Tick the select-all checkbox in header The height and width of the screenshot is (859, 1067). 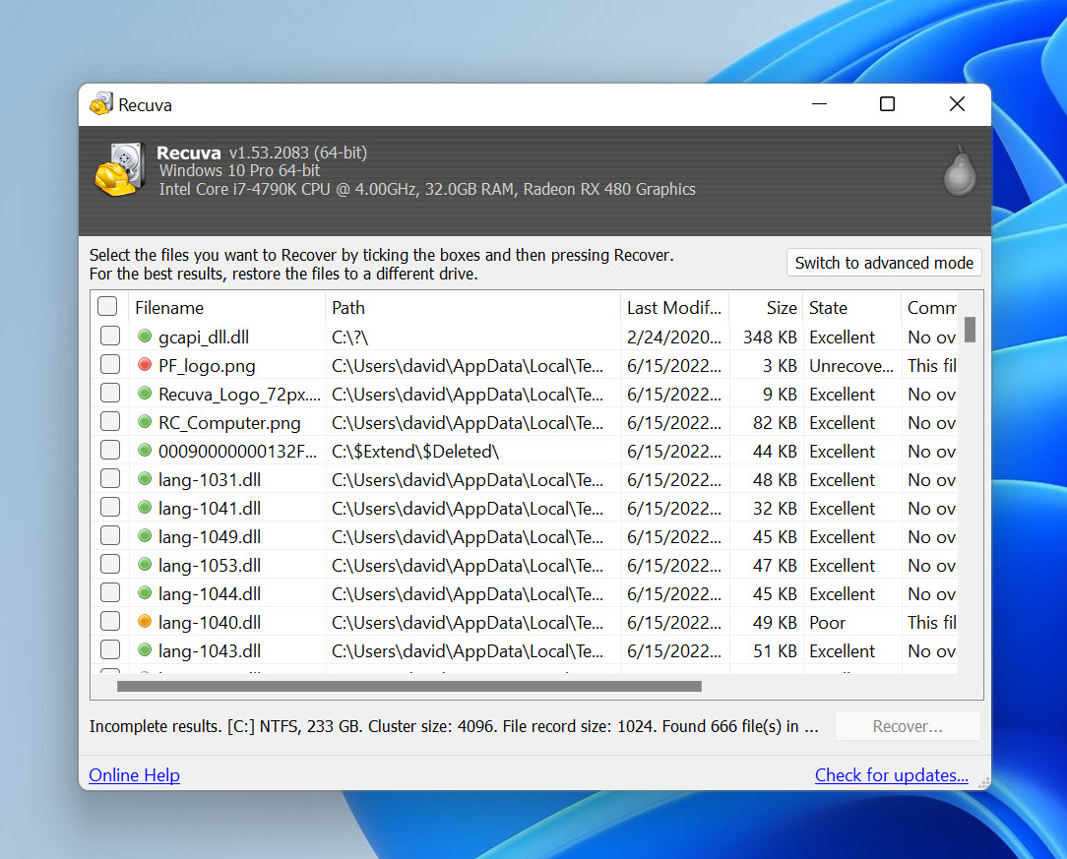(x=107, y=306)
